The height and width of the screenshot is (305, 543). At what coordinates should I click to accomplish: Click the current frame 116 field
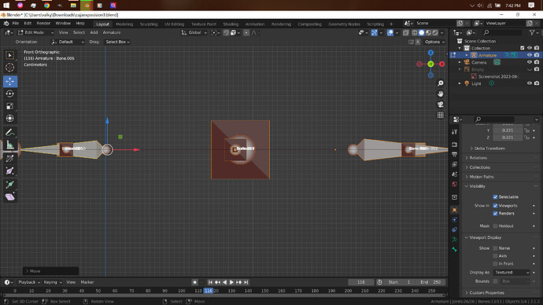(361, 282)
